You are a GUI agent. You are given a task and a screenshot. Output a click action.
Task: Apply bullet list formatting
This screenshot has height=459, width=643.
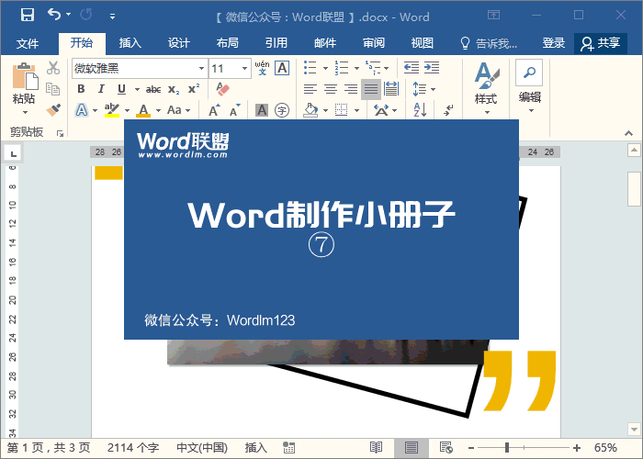[x=310, y=68]
